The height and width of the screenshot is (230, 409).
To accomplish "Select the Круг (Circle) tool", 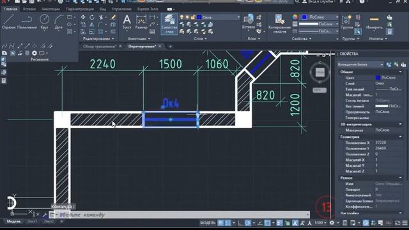I will point(44,22).
